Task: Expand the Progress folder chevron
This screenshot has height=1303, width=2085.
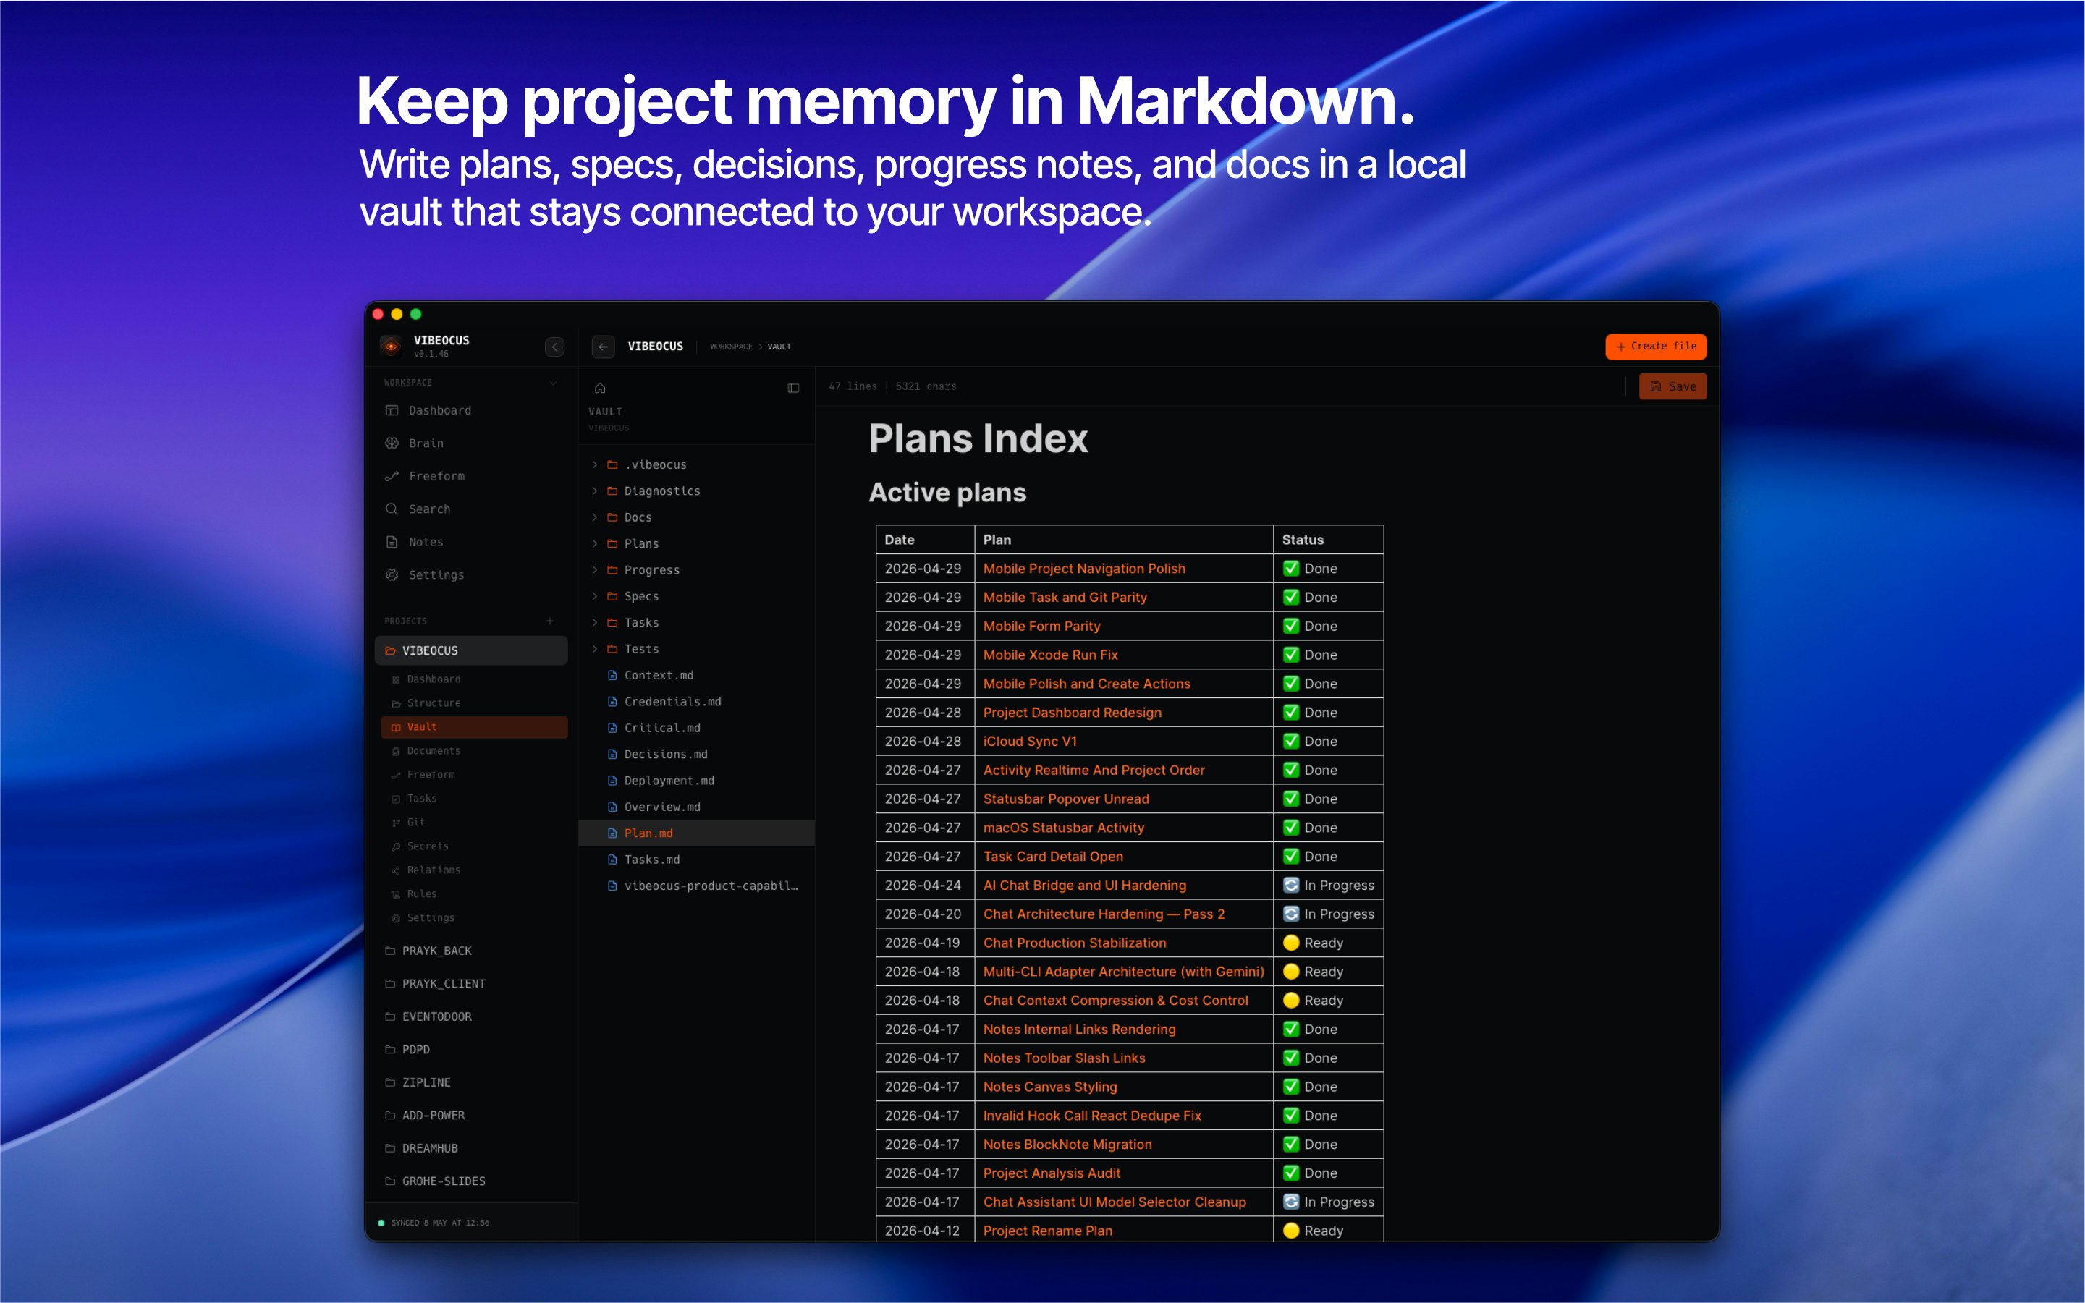Action: (594, 569)
